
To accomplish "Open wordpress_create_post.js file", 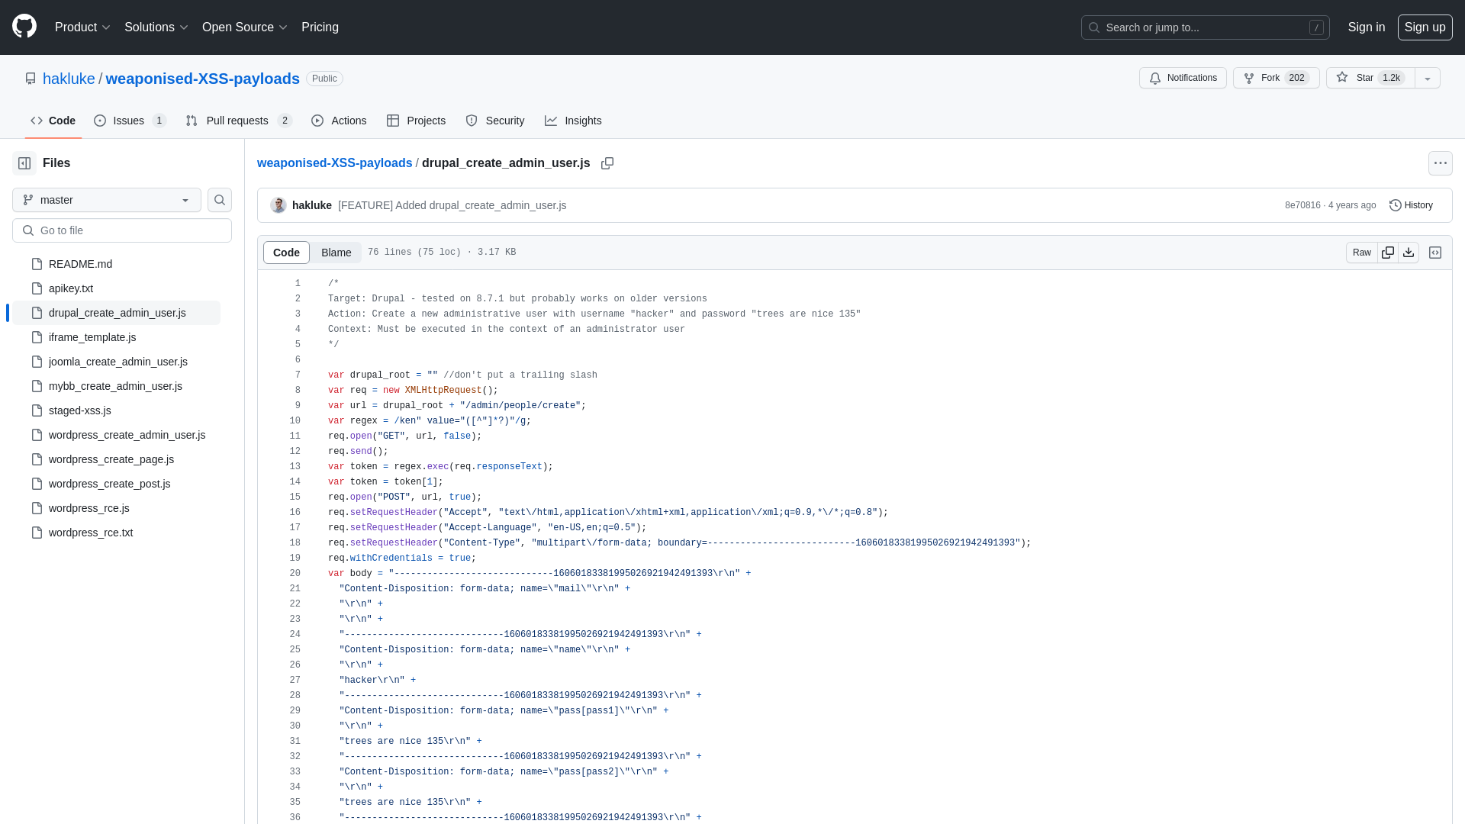I will click(116, 484).
